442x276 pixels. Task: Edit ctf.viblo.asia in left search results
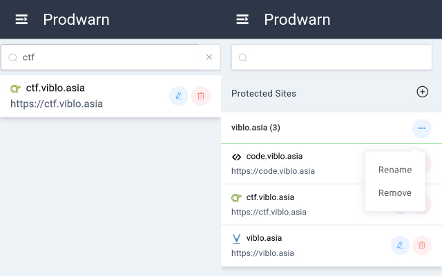click(179, 96)
